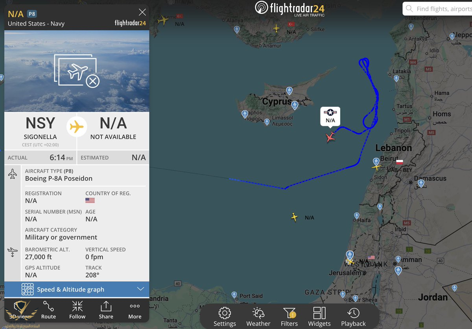Close the flight details panel

[142, 13]
